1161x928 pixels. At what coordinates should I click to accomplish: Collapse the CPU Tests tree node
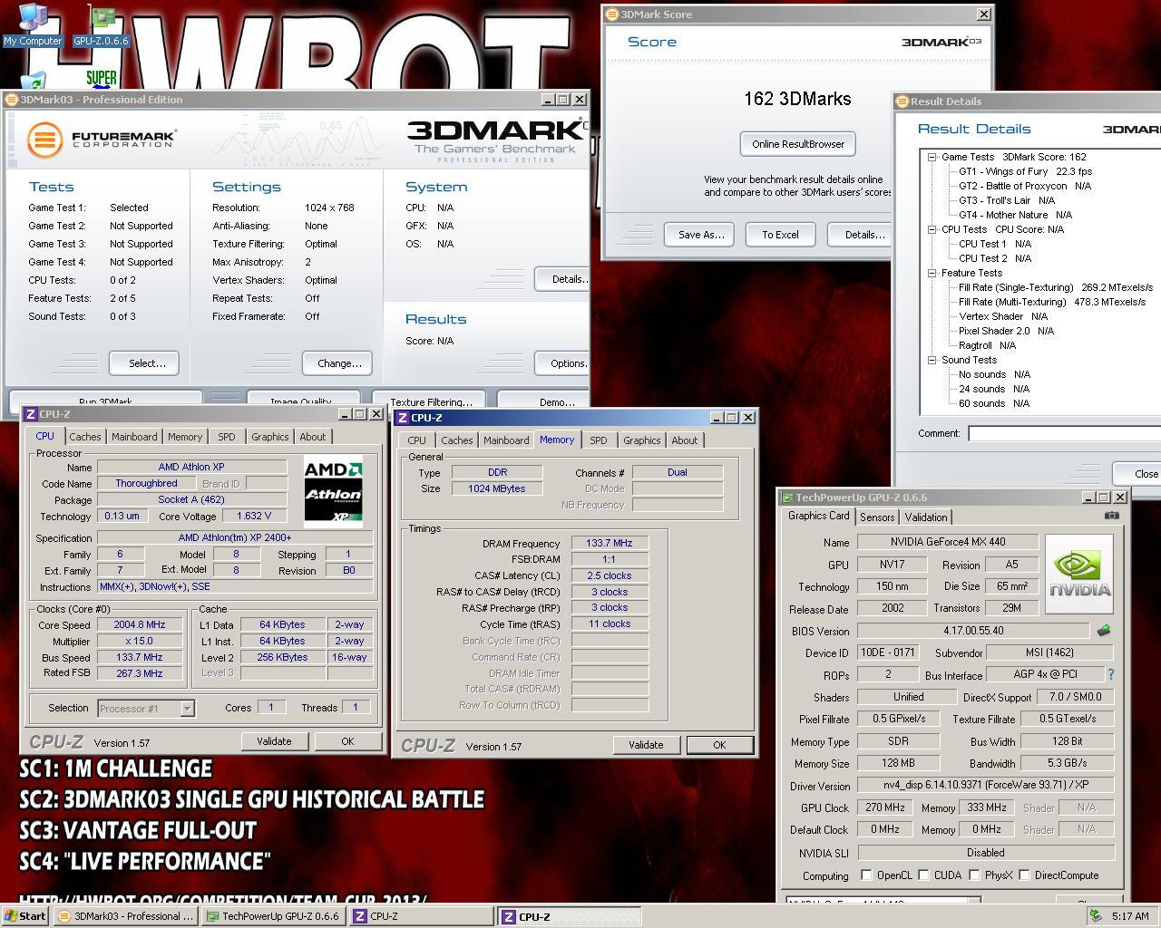click(x=932, y=229)
